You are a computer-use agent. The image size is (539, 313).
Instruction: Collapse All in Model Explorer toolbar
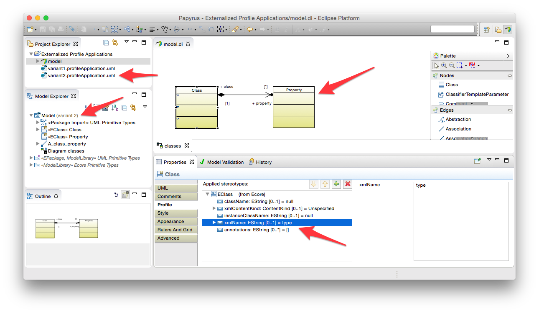point(125,108)
